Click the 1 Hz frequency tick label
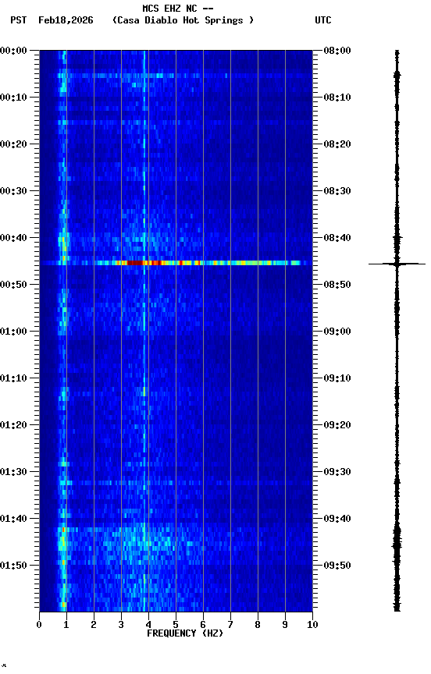 [x=66, y=625]
